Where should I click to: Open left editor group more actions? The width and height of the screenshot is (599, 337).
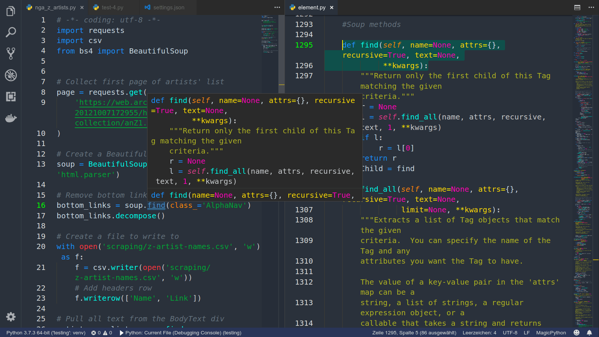[x=277, y=7]
